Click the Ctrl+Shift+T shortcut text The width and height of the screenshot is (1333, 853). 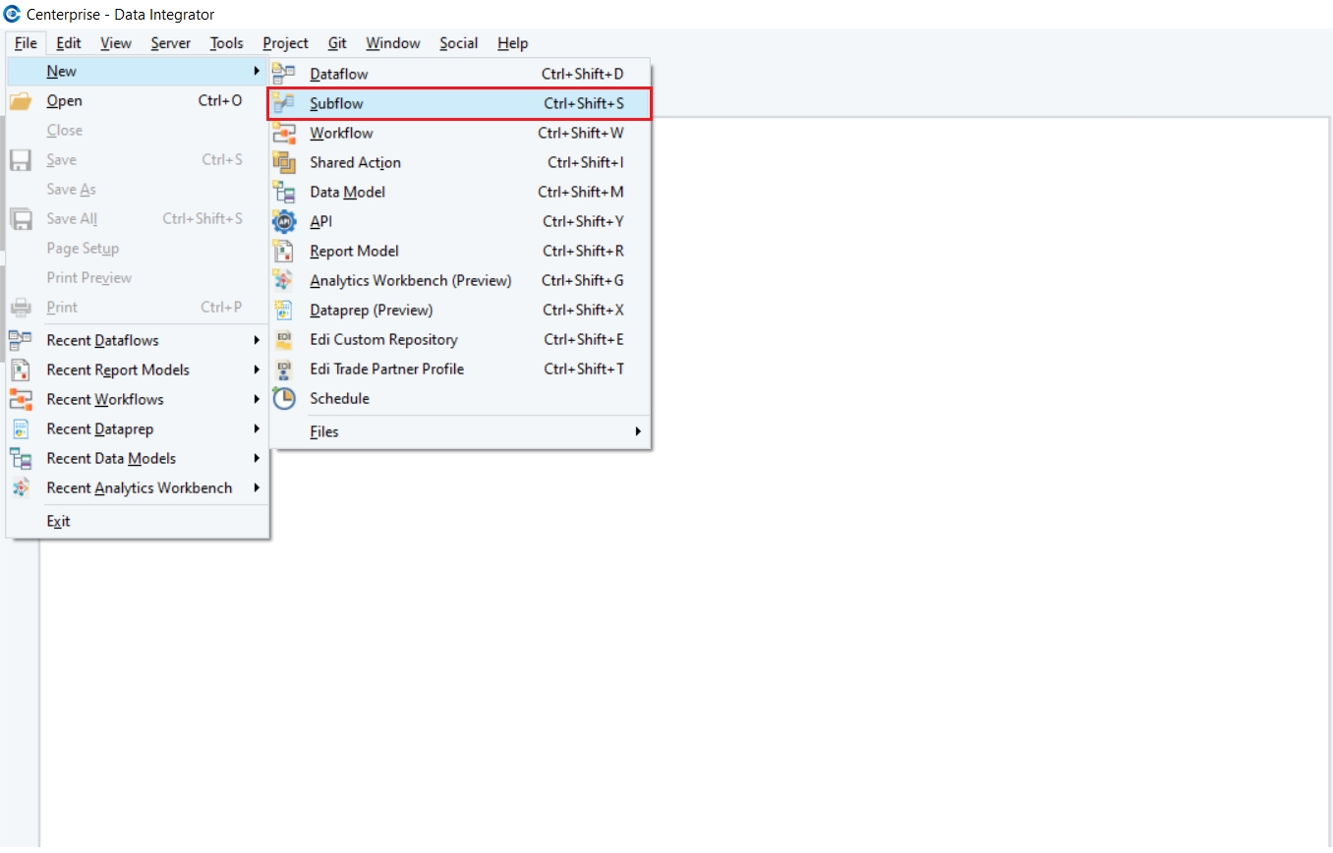(x=584, y=369)
